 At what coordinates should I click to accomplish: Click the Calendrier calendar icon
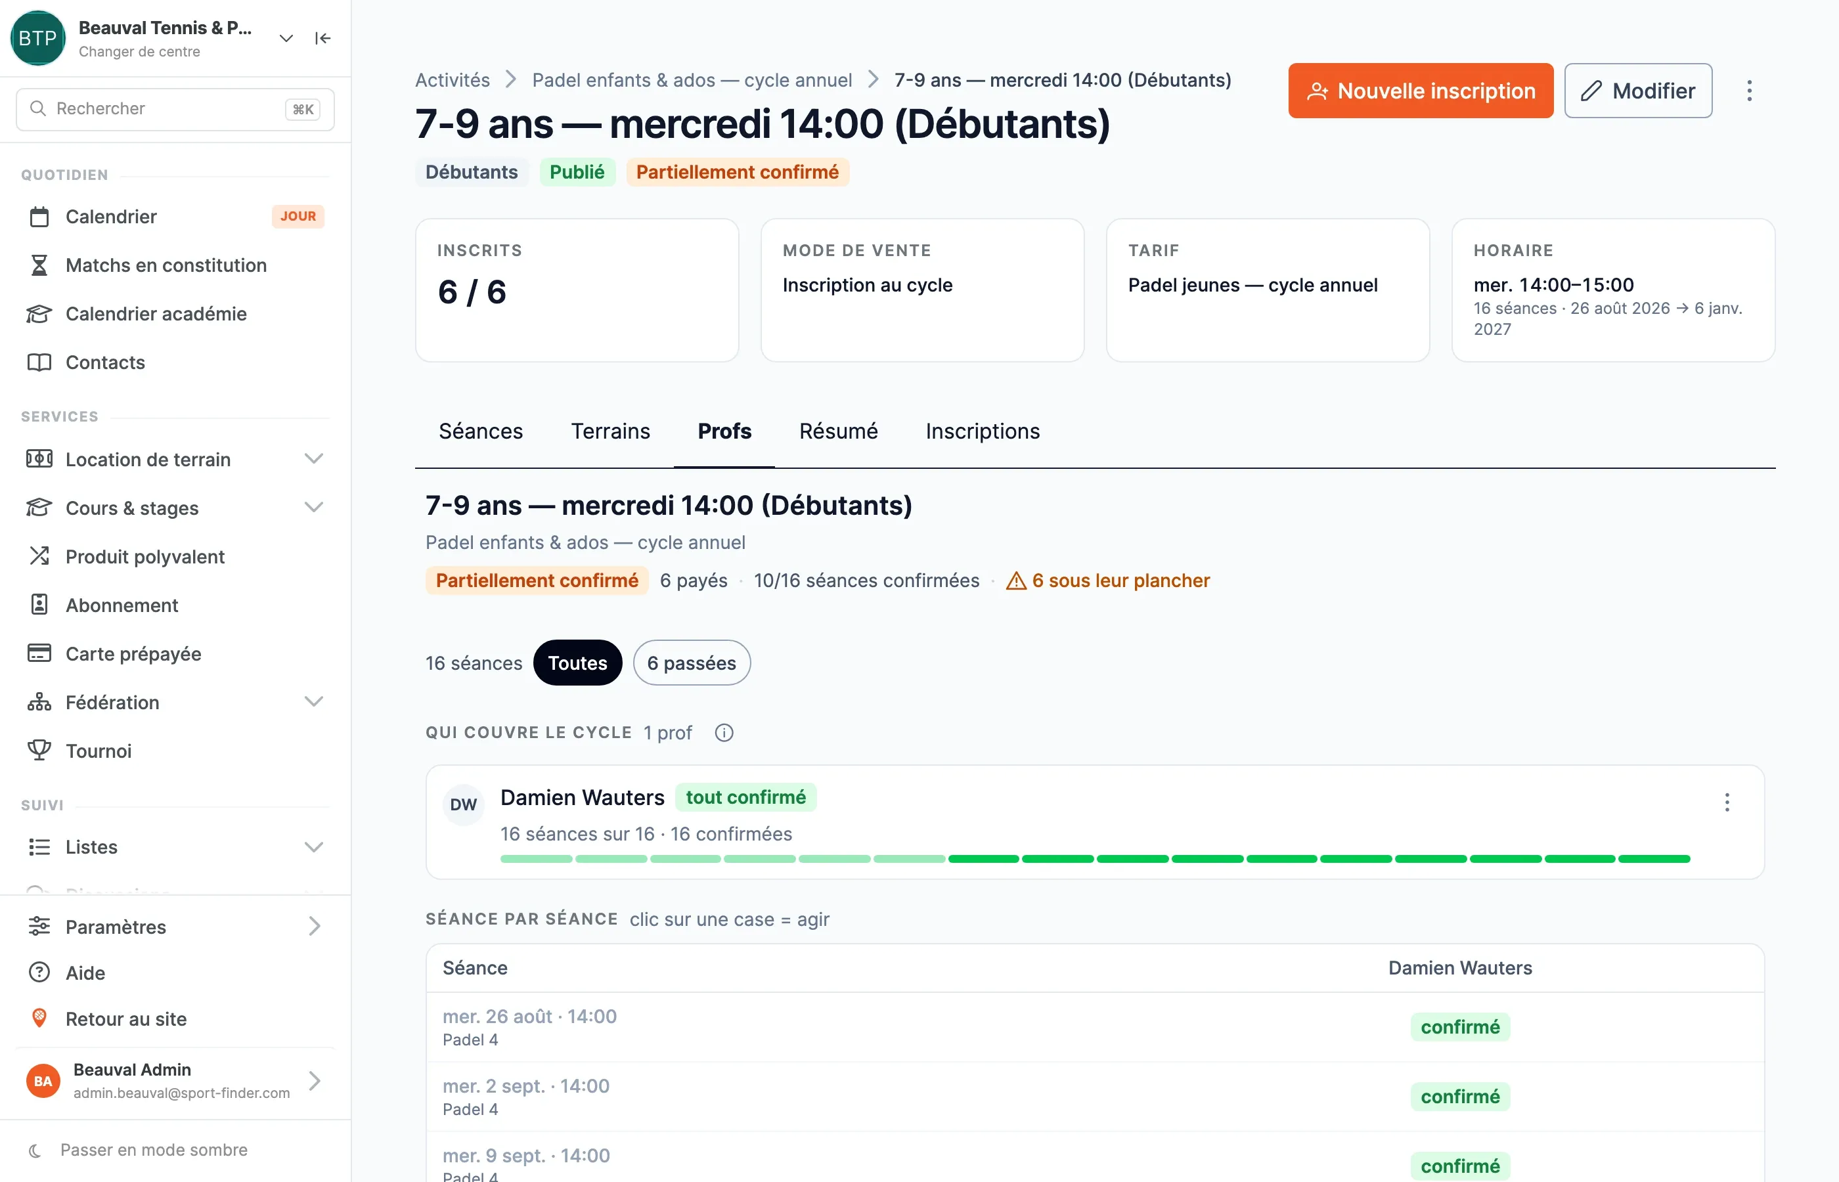point(39,217)
